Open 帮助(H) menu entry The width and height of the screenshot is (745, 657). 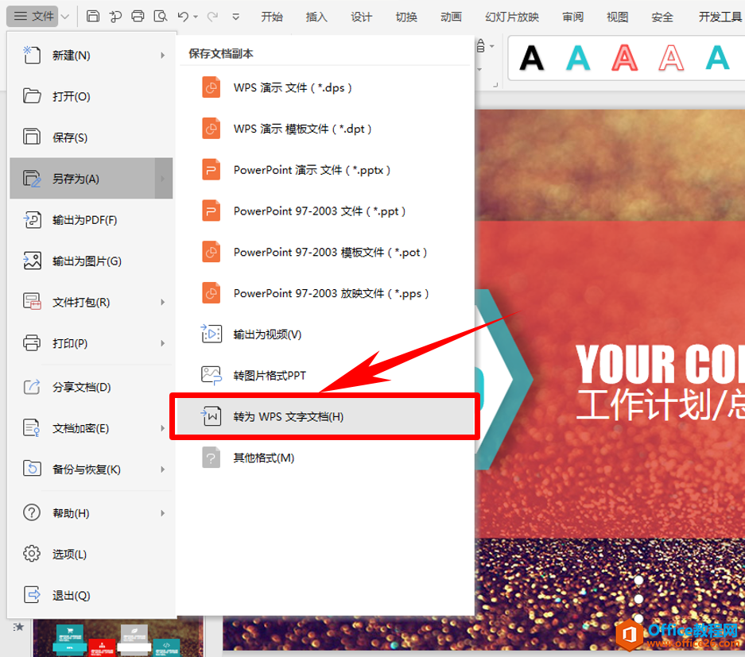click(x=91, y=512)
